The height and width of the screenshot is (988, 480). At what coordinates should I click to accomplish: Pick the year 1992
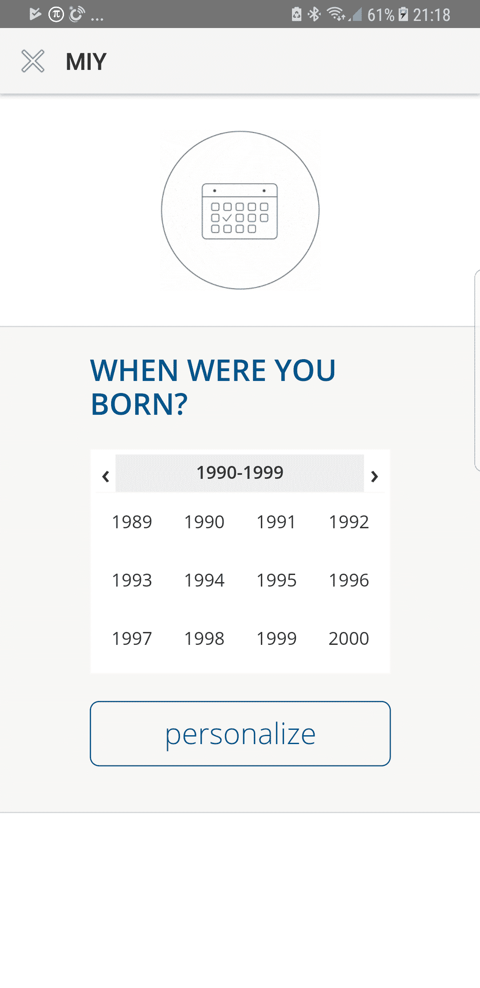pyautogui.click(x=349, y=522)
